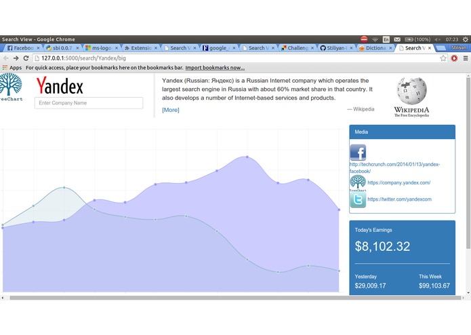This screenshot has height=335, width=471.
Task: Click the — Wikipedia attribution text
Action: click(361, 109)
